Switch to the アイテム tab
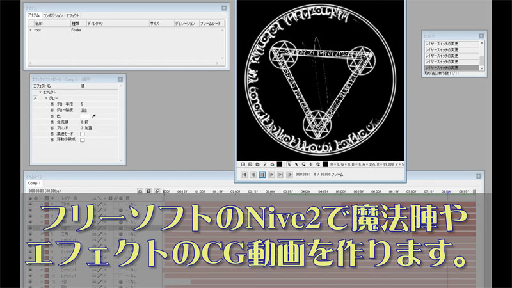The height and width of the screenshot is (288, 512). [34, 15]
